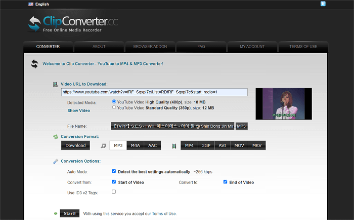
Task: Click the Twitter icon in top bar
Action: (x=323, y=4)
